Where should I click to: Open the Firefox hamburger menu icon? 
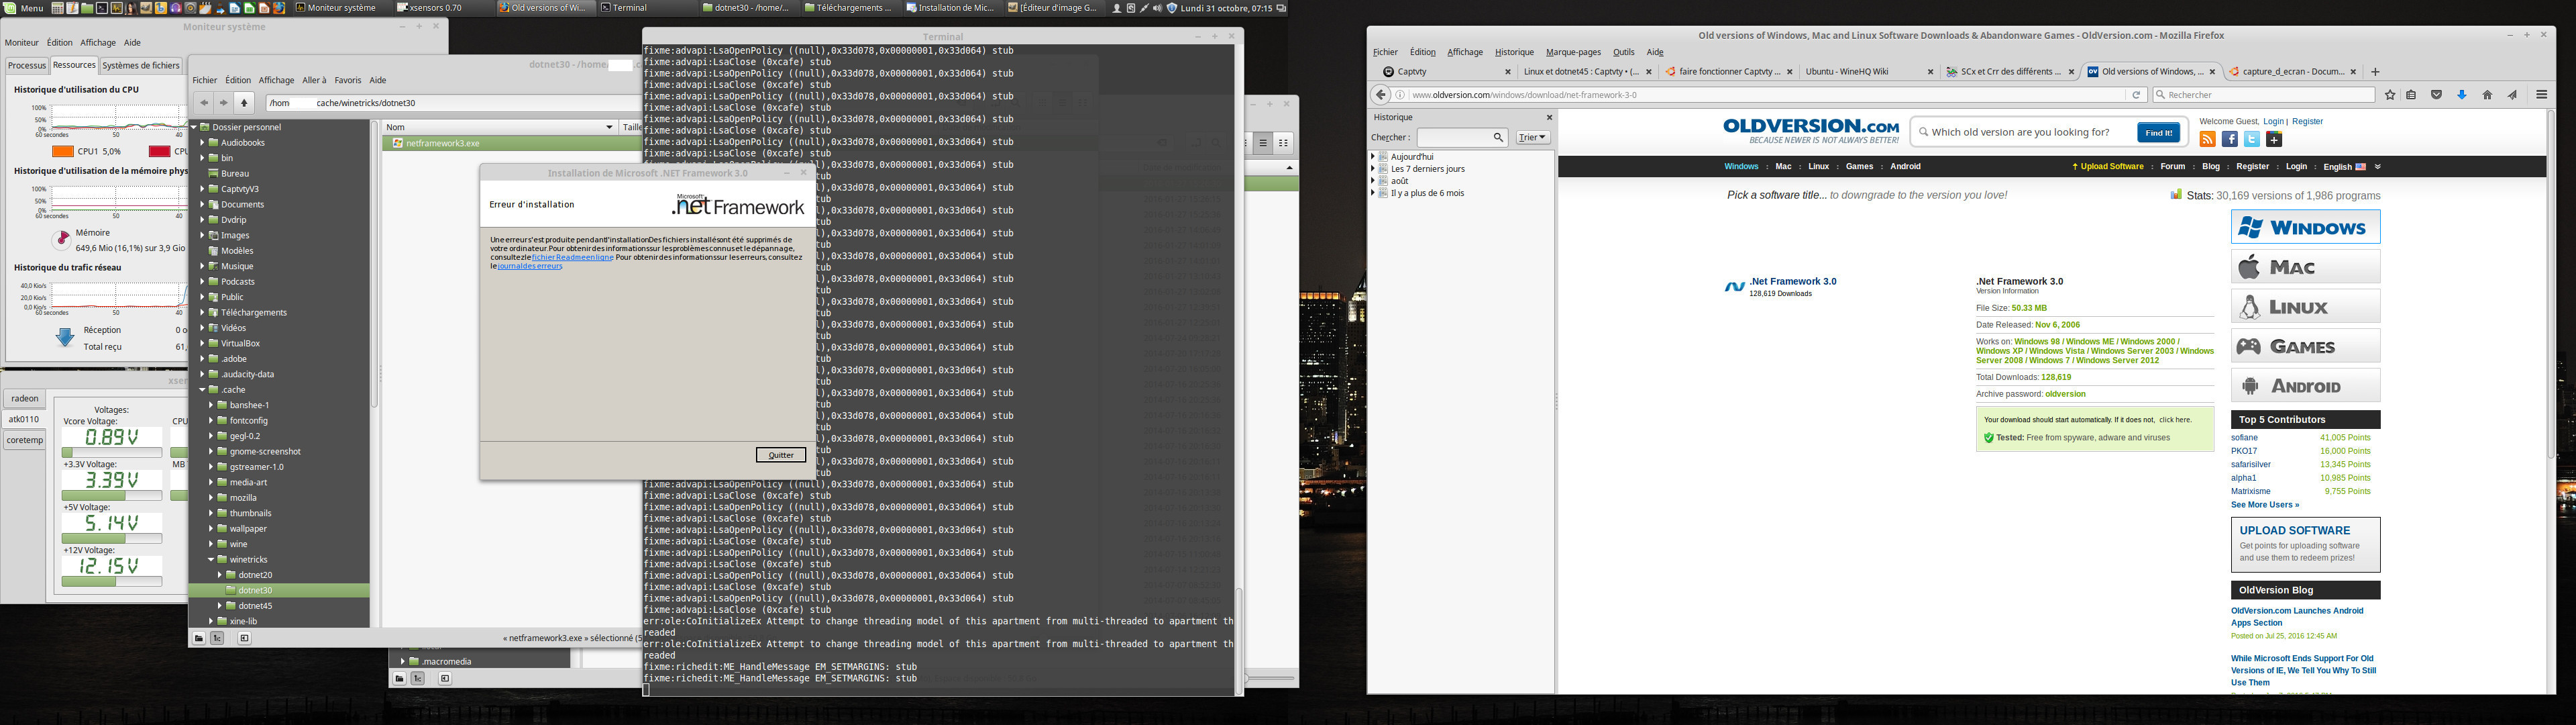pyautogui.click(x=2541, y=95)
